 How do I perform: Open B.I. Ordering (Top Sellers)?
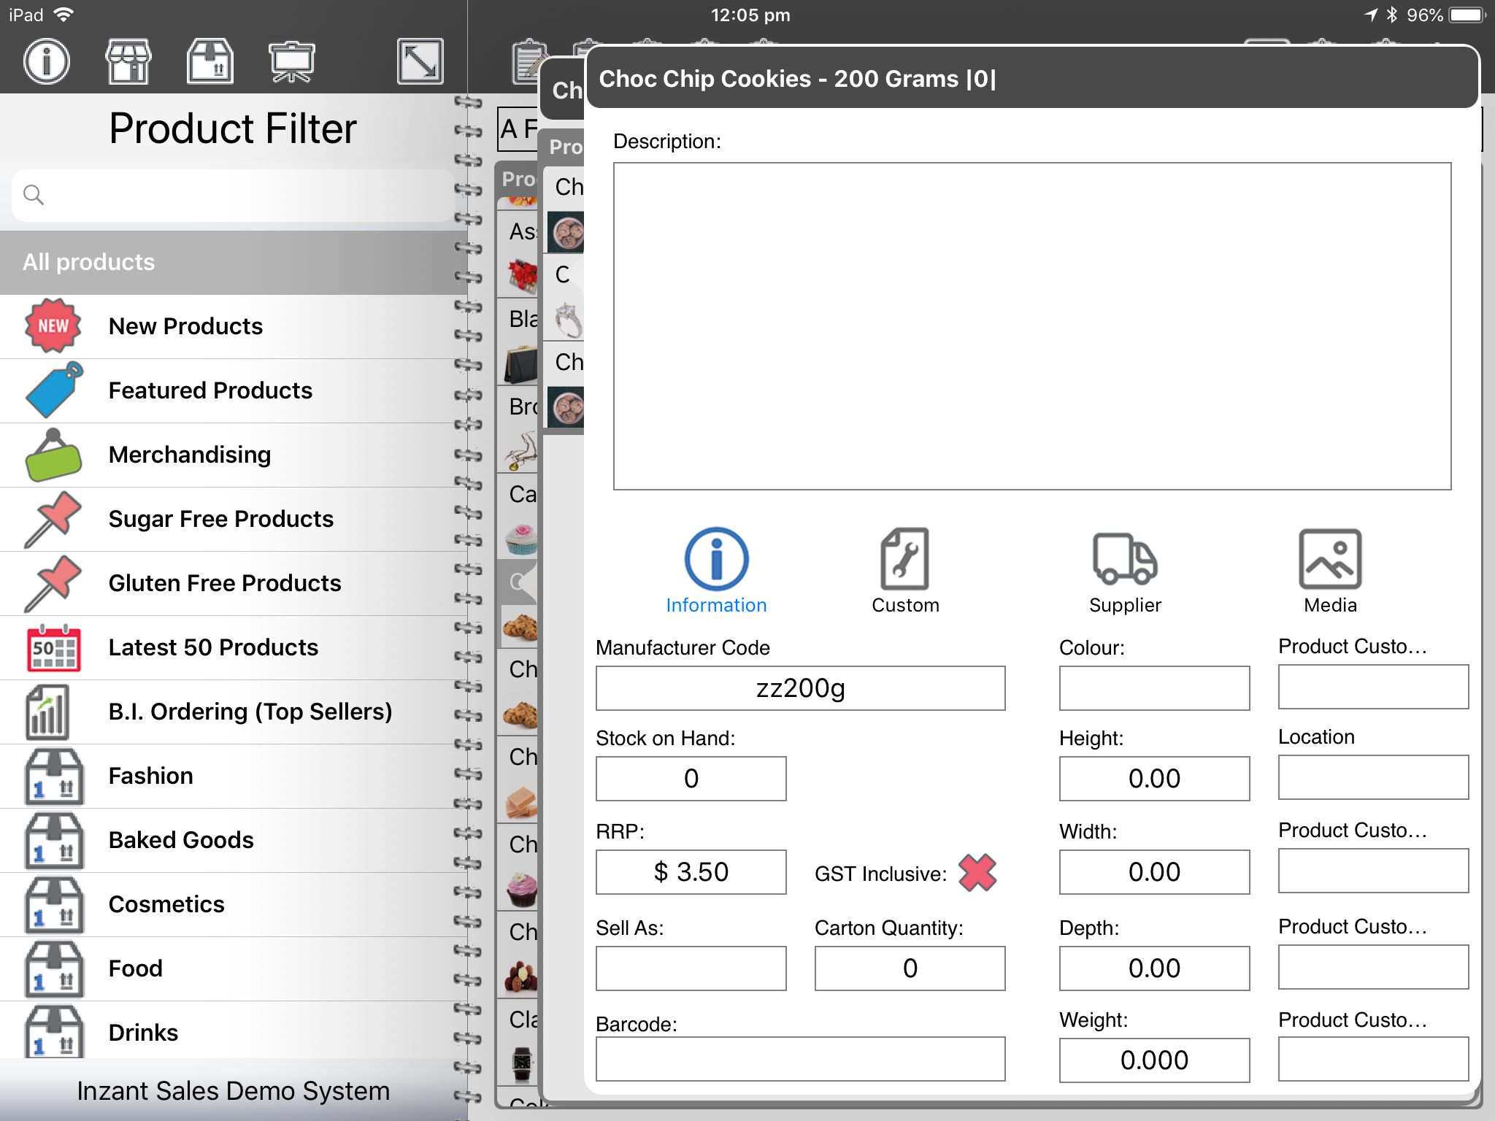coord(250,712)
